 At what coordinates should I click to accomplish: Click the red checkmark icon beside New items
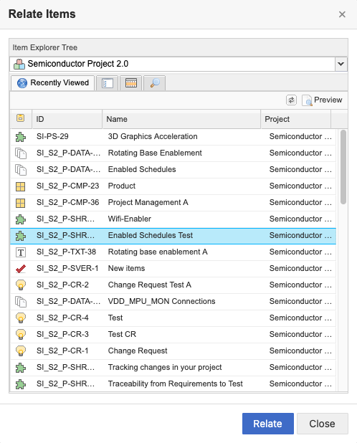[x=21, y=269]
